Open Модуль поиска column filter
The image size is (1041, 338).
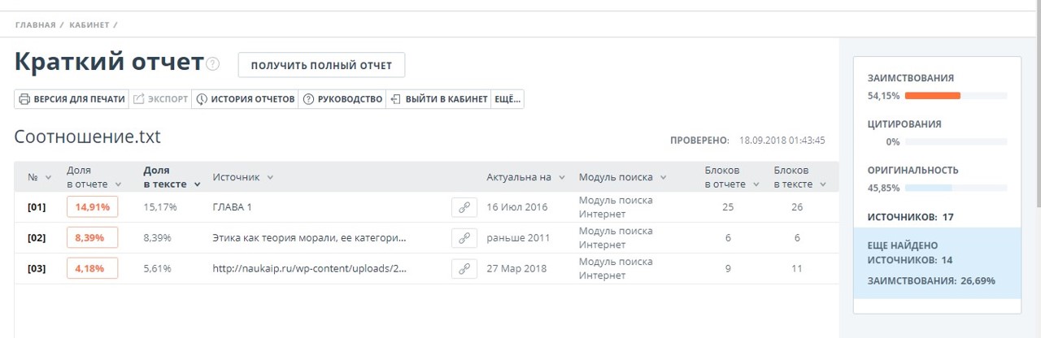622,177
